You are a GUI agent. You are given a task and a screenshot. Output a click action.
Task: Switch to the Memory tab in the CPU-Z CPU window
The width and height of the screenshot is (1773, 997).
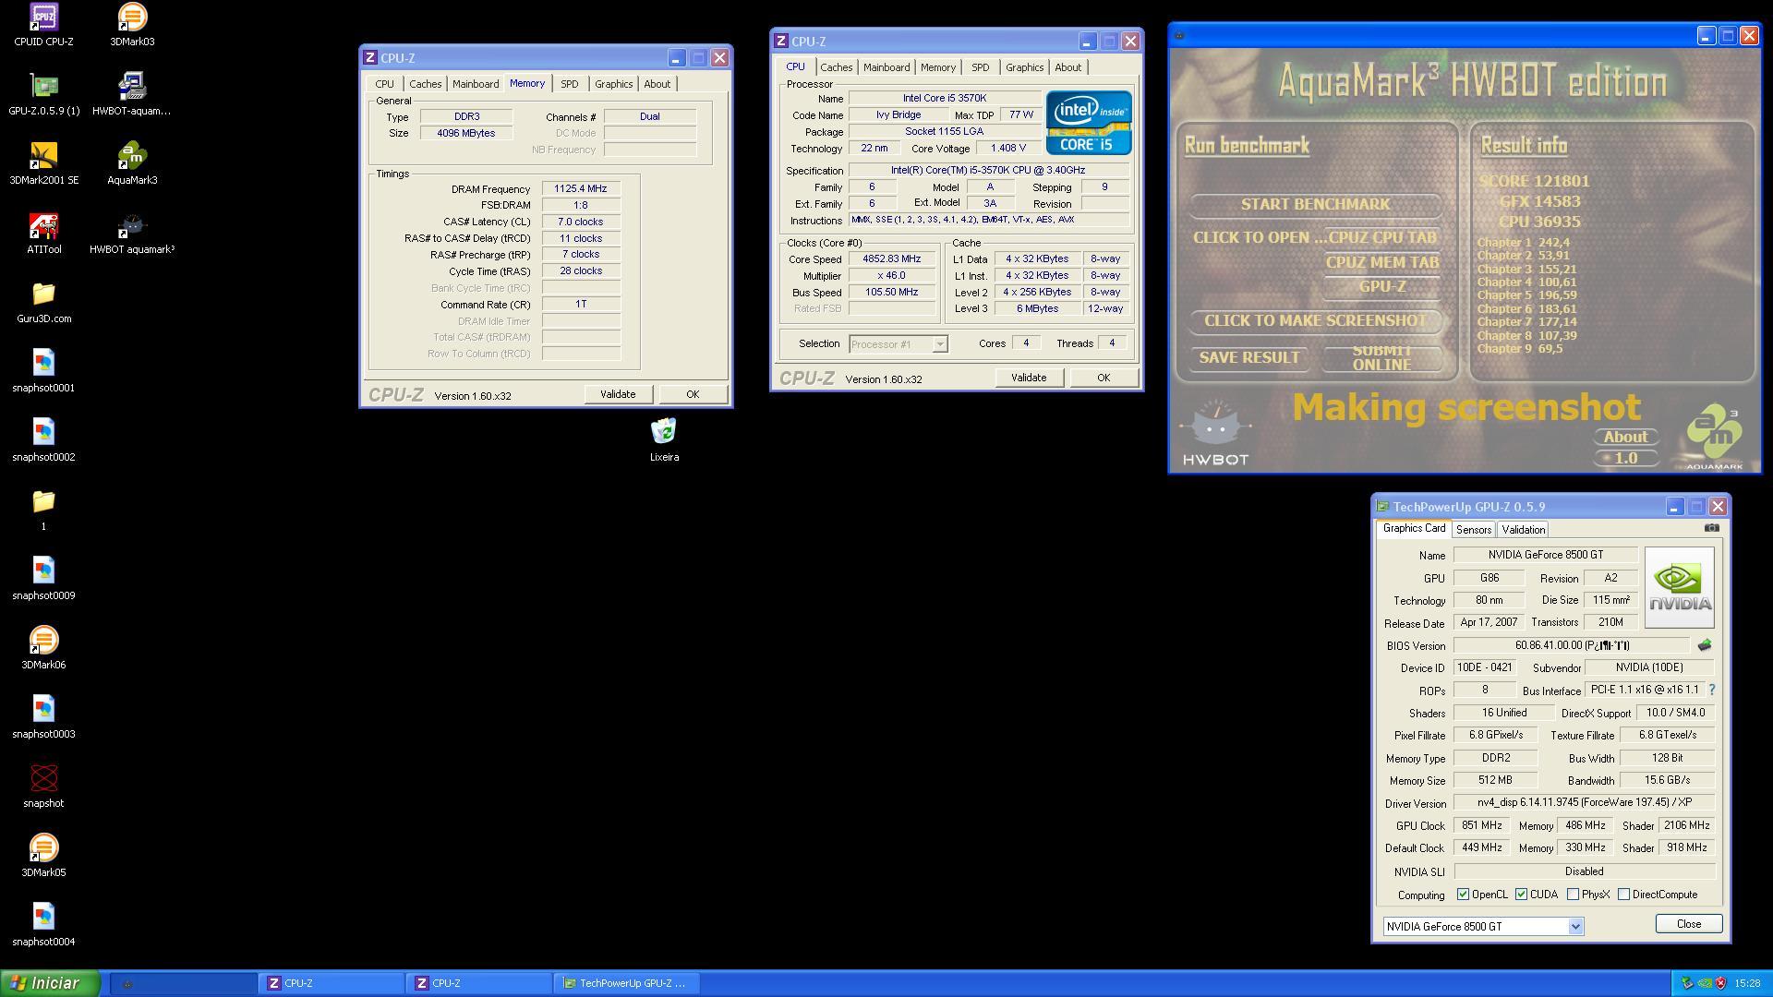pos(937,67)
